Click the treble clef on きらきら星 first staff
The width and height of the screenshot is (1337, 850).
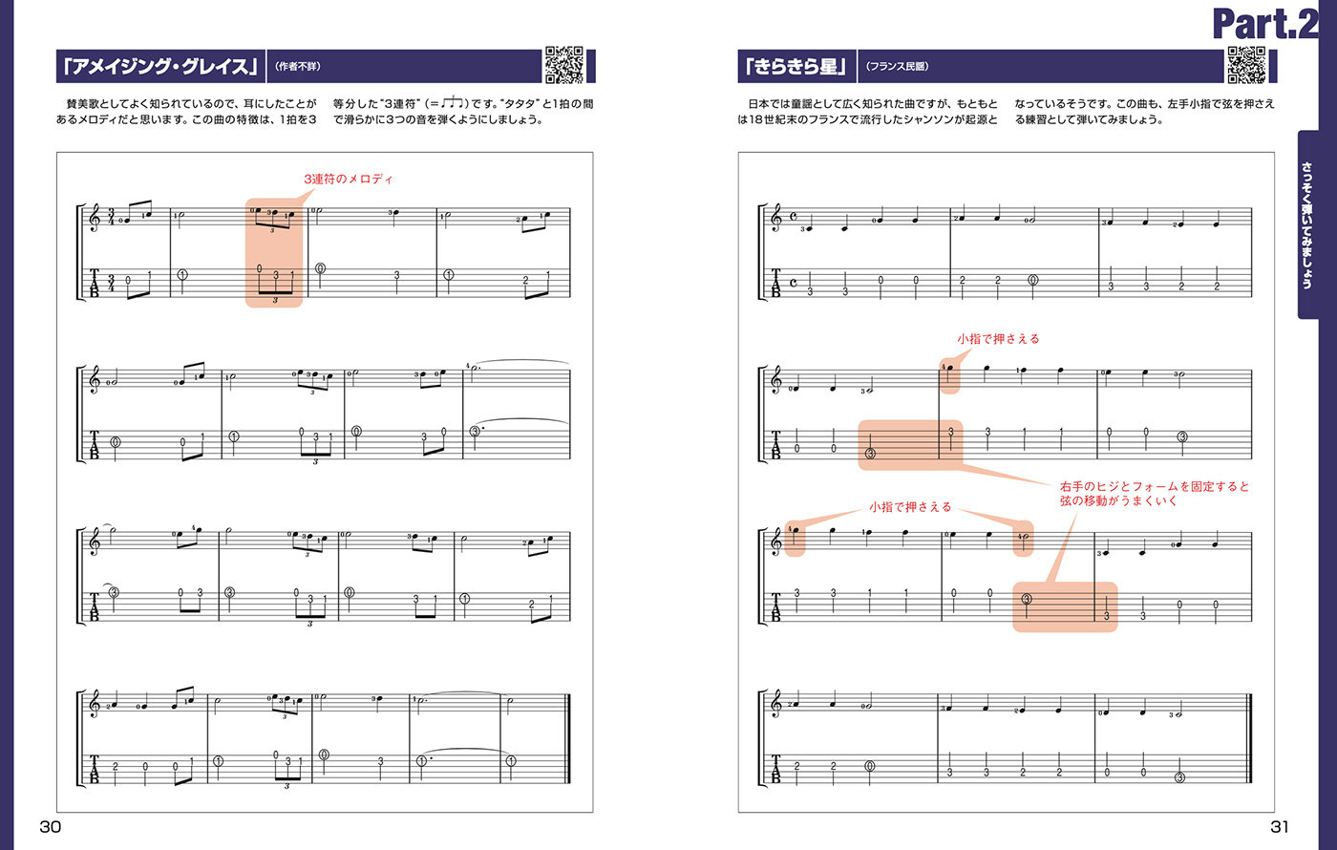click(776, 220)
